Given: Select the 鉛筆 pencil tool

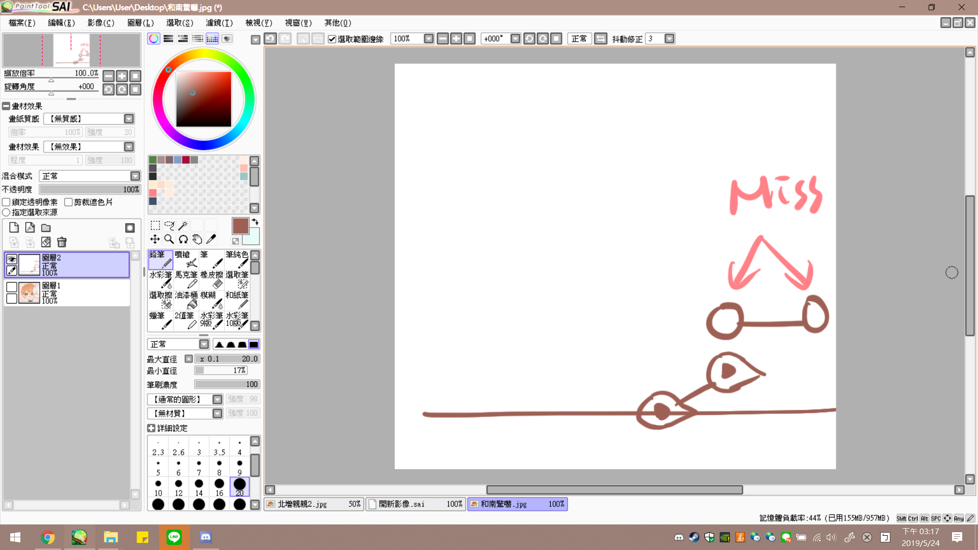Looking at the screenshot, I should pos(160,259).
